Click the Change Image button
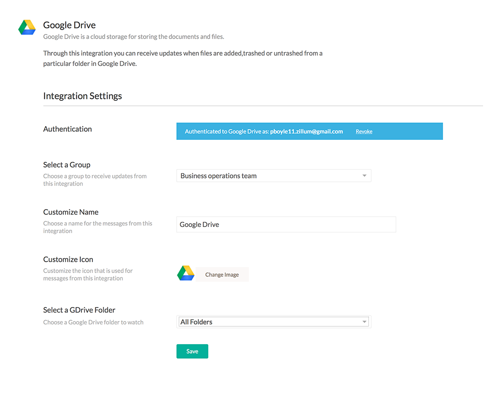 tap(222, 274)
